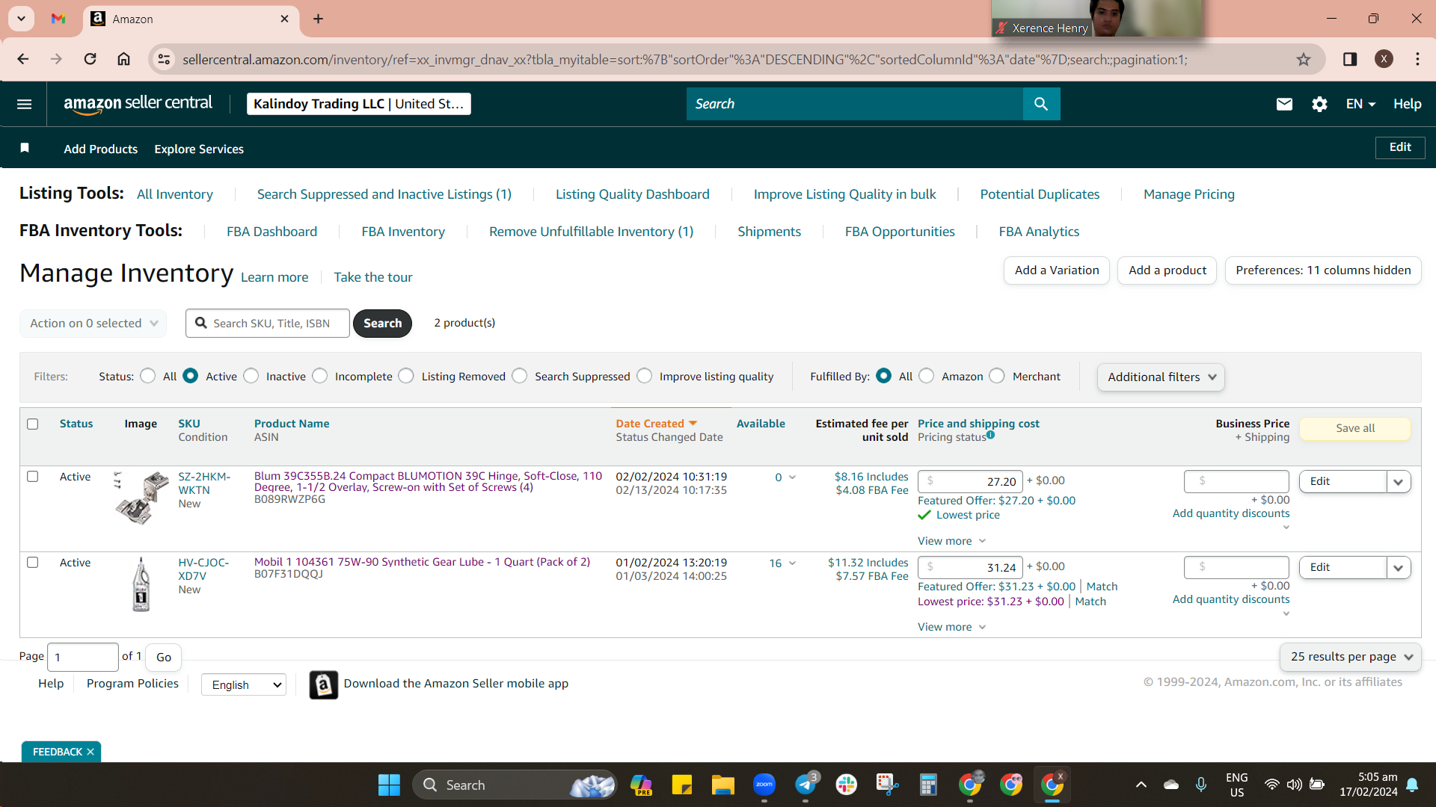Open the Chrome three-dot menu
The height and width of the screenshot is (807, 1436).
(1417, 59)
